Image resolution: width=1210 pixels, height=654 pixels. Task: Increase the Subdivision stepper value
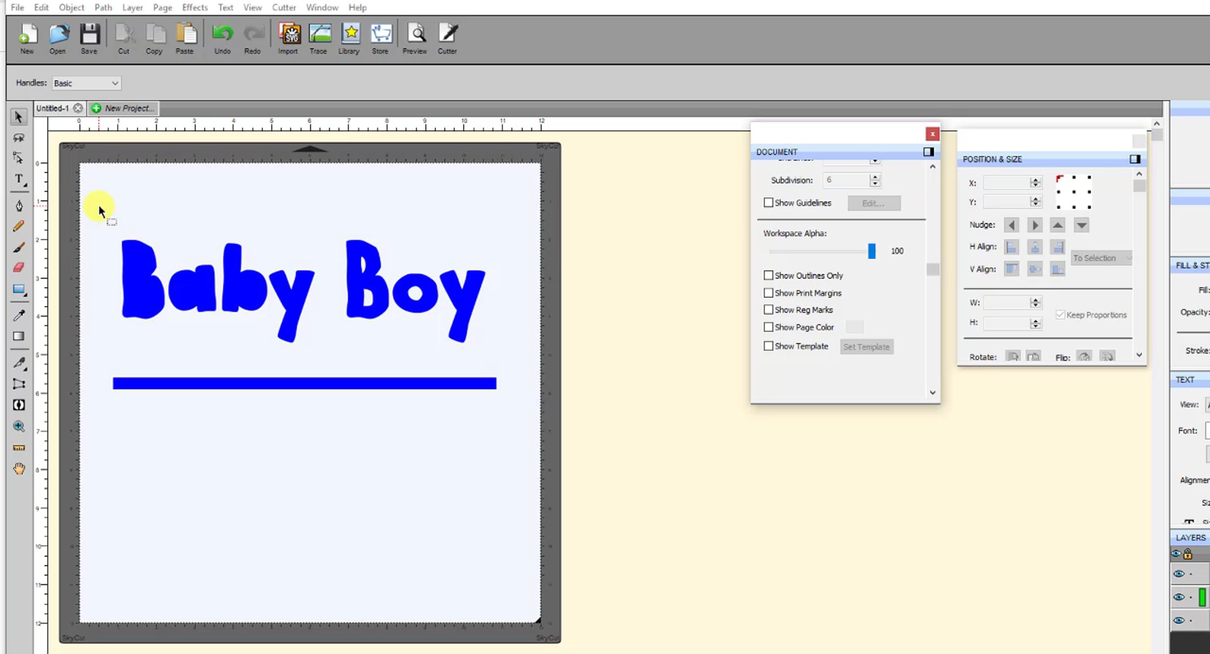coord(875,176)
